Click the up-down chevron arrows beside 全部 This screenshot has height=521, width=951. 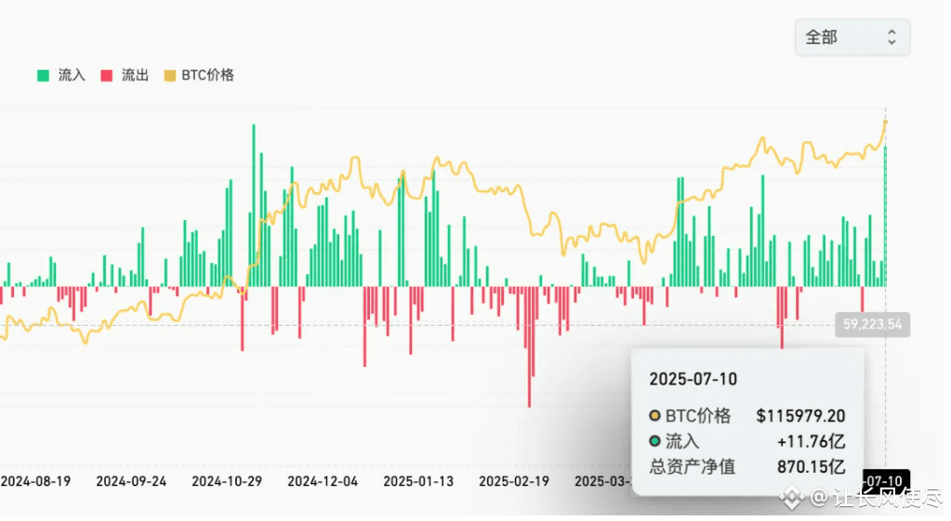pos(892,37)
